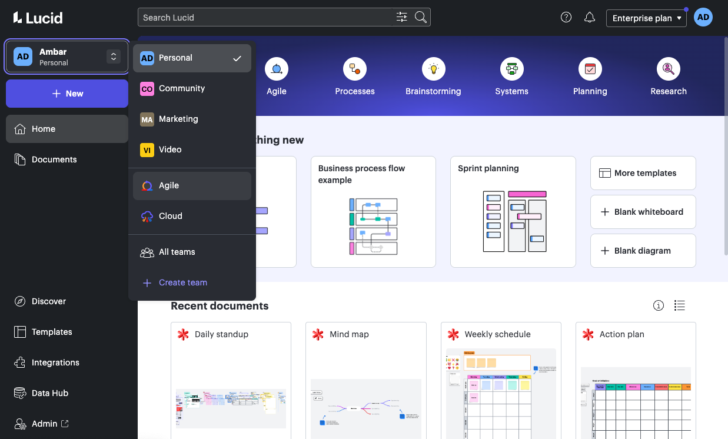Click Create team link
This screenshot has width=728, height=439.
[192, 282]
